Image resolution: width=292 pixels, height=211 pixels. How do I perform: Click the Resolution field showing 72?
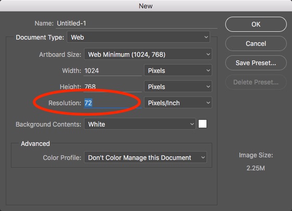(x=113, y=103)
